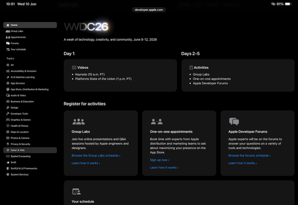Viewport: 298px width, 205px height.
Task: Click the AI & Machine Learning sparkle icon
Action: tap(8, 77)
